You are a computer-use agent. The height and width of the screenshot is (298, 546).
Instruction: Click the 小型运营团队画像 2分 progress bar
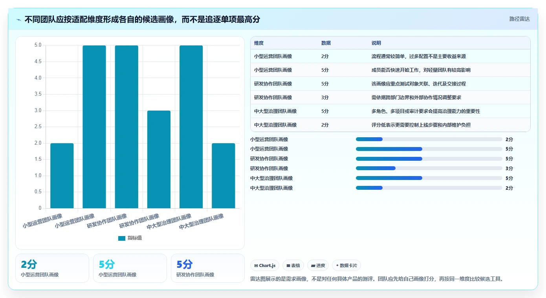pyautogui.click(x=429, y=139)
